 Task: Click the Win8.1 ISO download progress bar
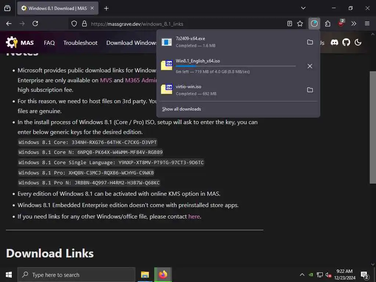(236, 66)
